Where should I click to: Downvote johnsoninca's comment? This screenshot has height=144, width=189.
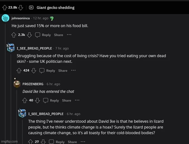[x=30, y=35]
